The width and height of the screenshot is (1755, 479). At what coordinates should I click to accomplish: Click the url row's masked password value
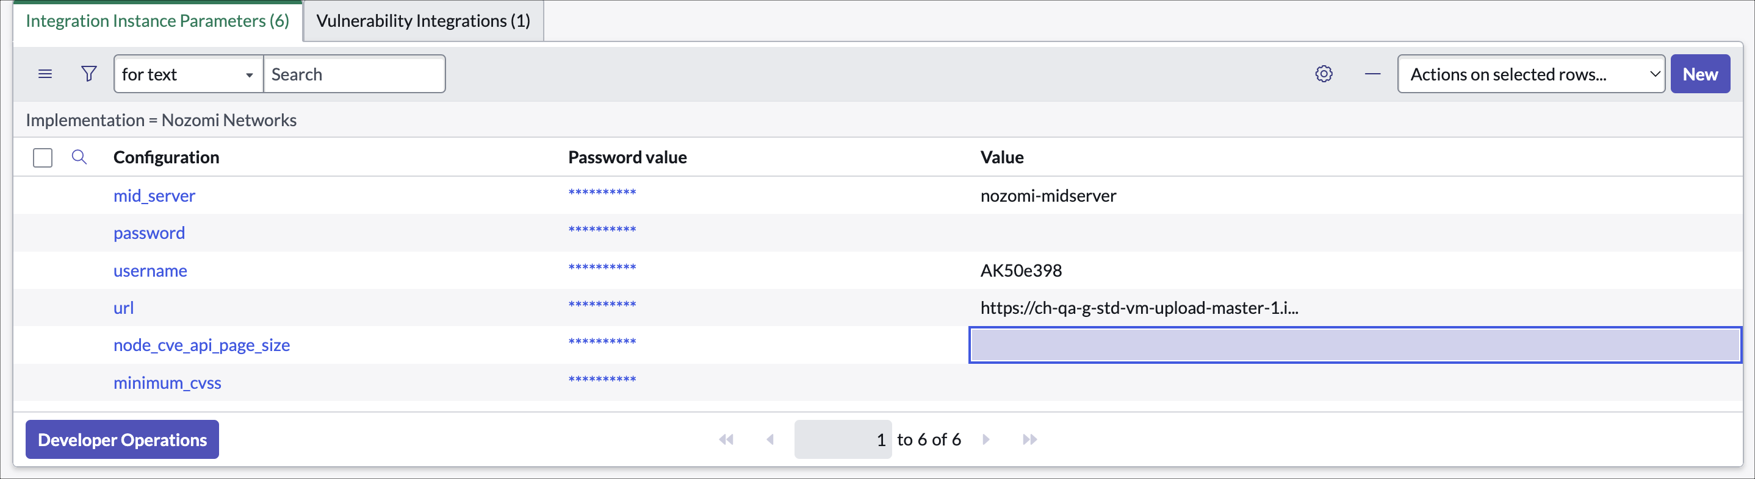[x=602, y=305]
